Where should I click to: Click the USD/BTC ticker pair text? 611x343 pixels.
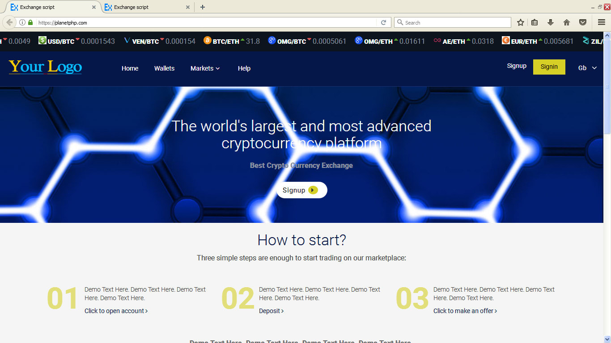click(x=61, y=42)
